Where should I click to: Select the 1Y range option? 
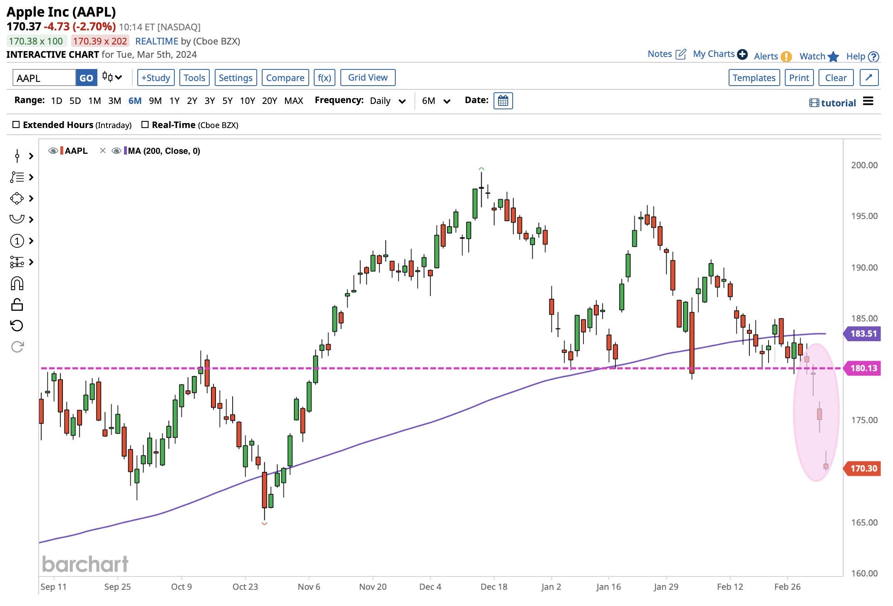(174, 101)
